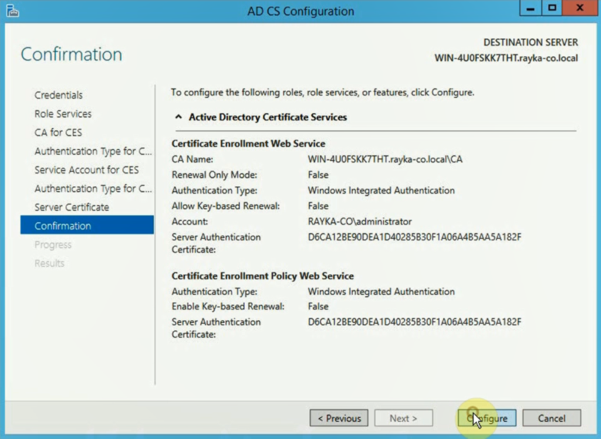The width and height of the screenshot is (601, 439).
Task: Click the Renewal Only Mode False value
Action: tap(318, 175)
